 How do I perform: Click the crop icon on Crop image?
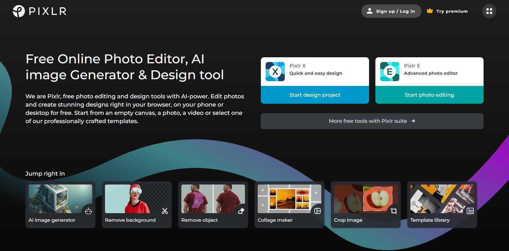(x=394, y=211)
